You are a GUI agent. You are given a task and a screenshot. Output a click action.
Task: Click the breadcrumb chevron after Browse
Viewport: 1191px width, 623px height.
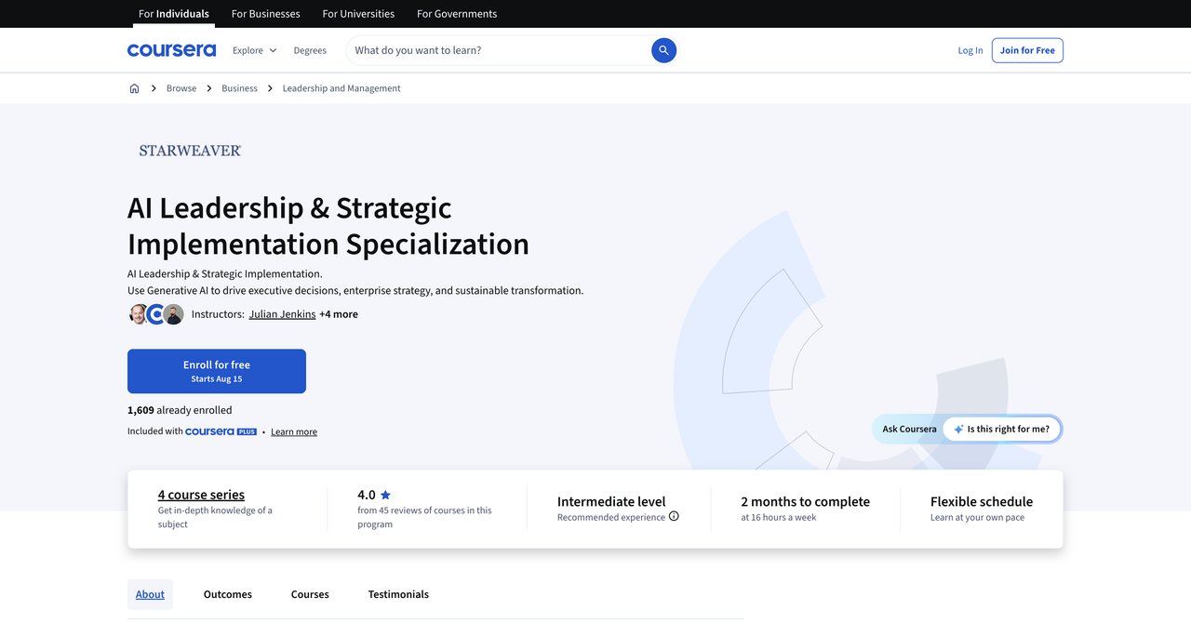click(209, 88)
